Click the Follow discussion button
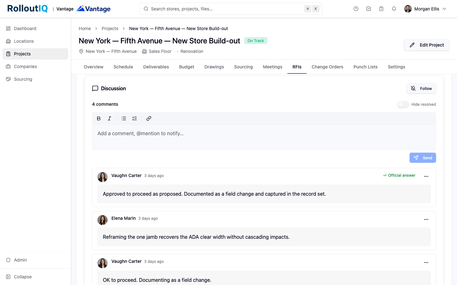 click(421, 89)
